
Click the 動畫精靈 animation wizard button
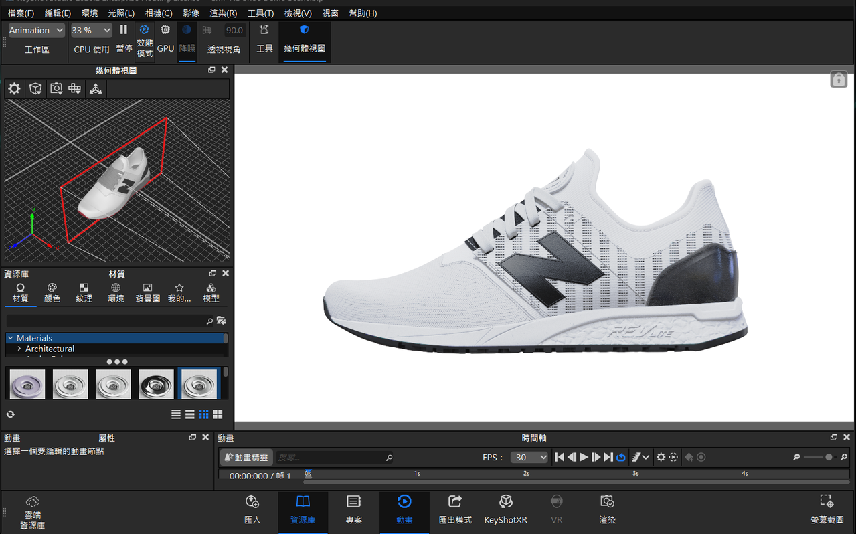(246, 458)
